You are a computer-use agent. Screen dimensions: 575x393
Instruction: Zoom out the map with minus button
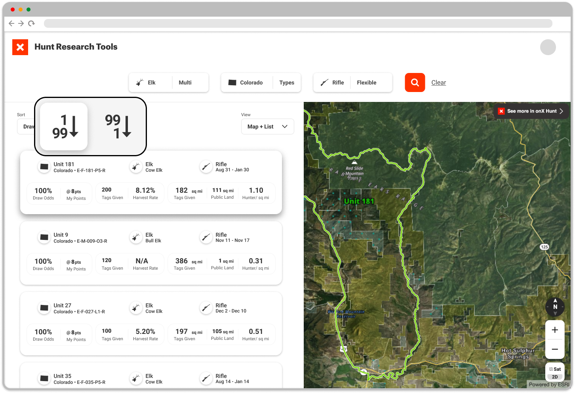[555, 349]
